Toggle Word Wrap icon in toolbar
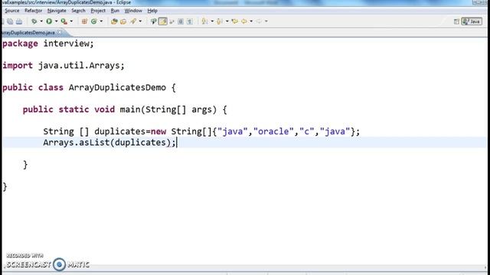 click(171, 21)
